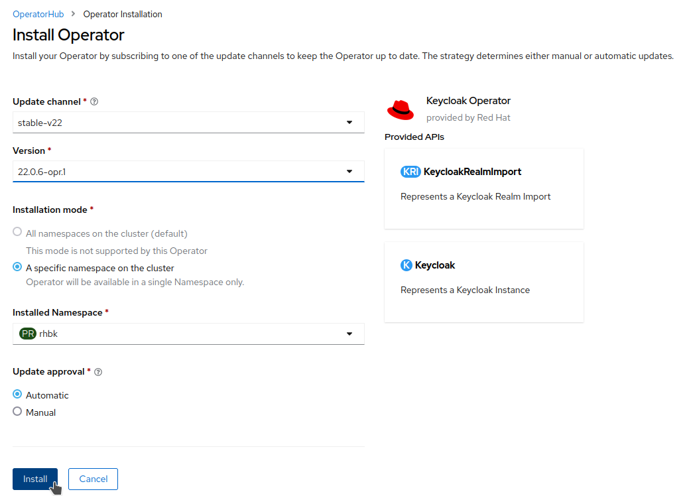Click the Red Hat fedora logo
Screen dimensions: 689x496
pyautogui.click(x=401, y=109)
